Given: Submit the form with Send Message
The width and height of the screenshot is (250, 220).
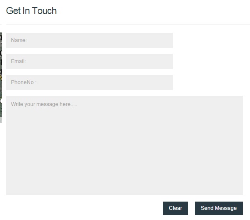Looking at the screenshot, I should [x=219, y=208].
